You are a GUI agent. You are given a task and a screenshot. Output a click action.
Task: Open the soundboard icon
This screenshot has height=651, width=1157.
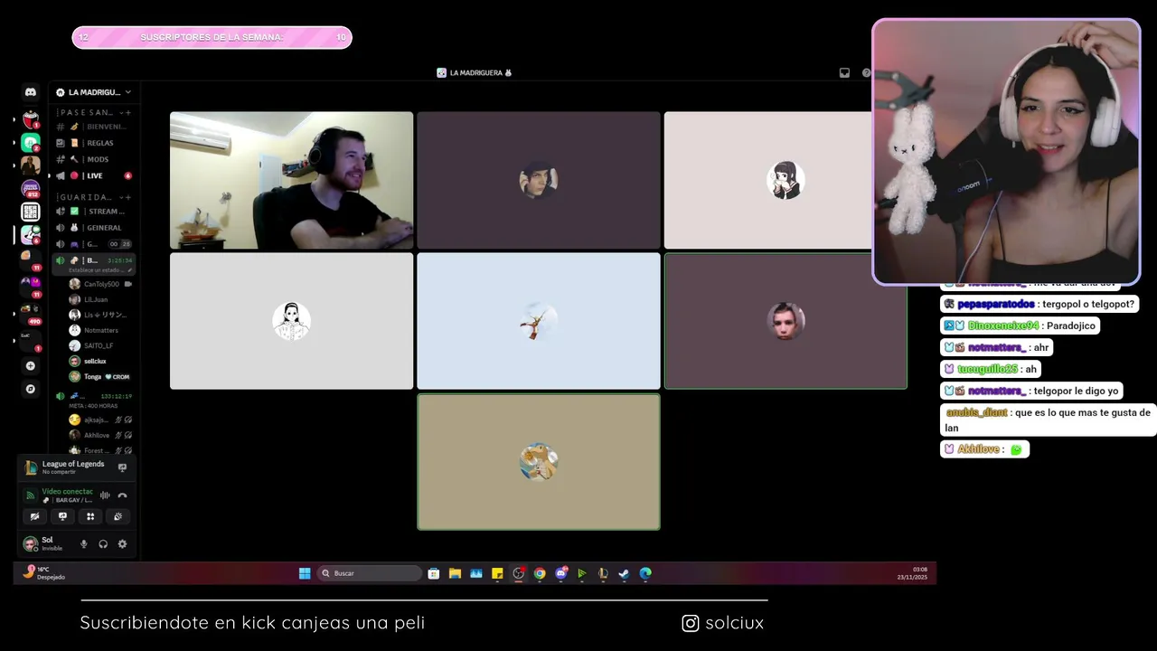[118, 516]
